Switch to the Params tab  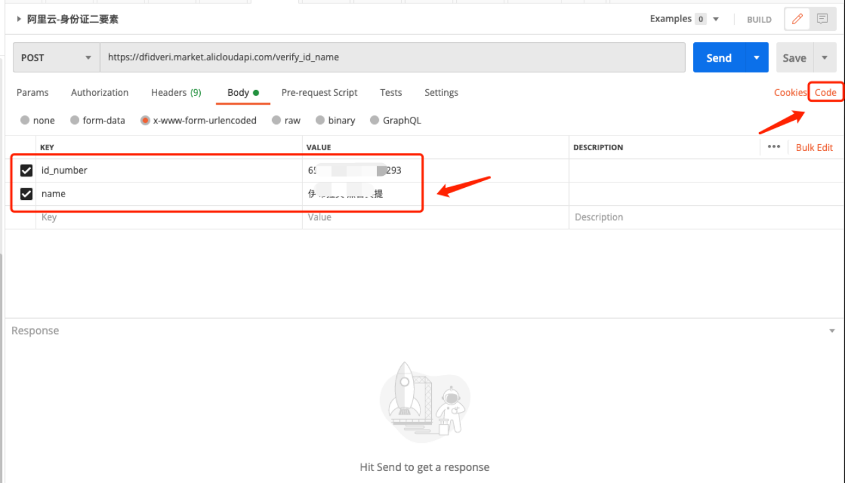[32, 93]
